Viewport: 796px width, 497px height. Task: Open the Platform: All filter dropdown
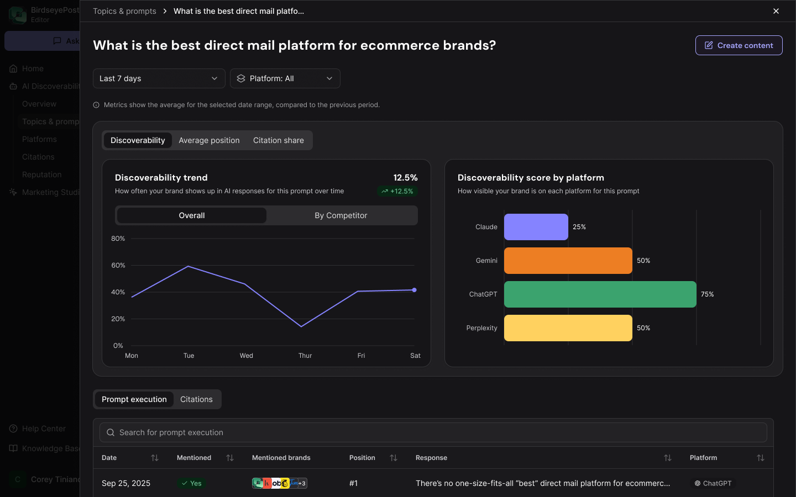285,78
